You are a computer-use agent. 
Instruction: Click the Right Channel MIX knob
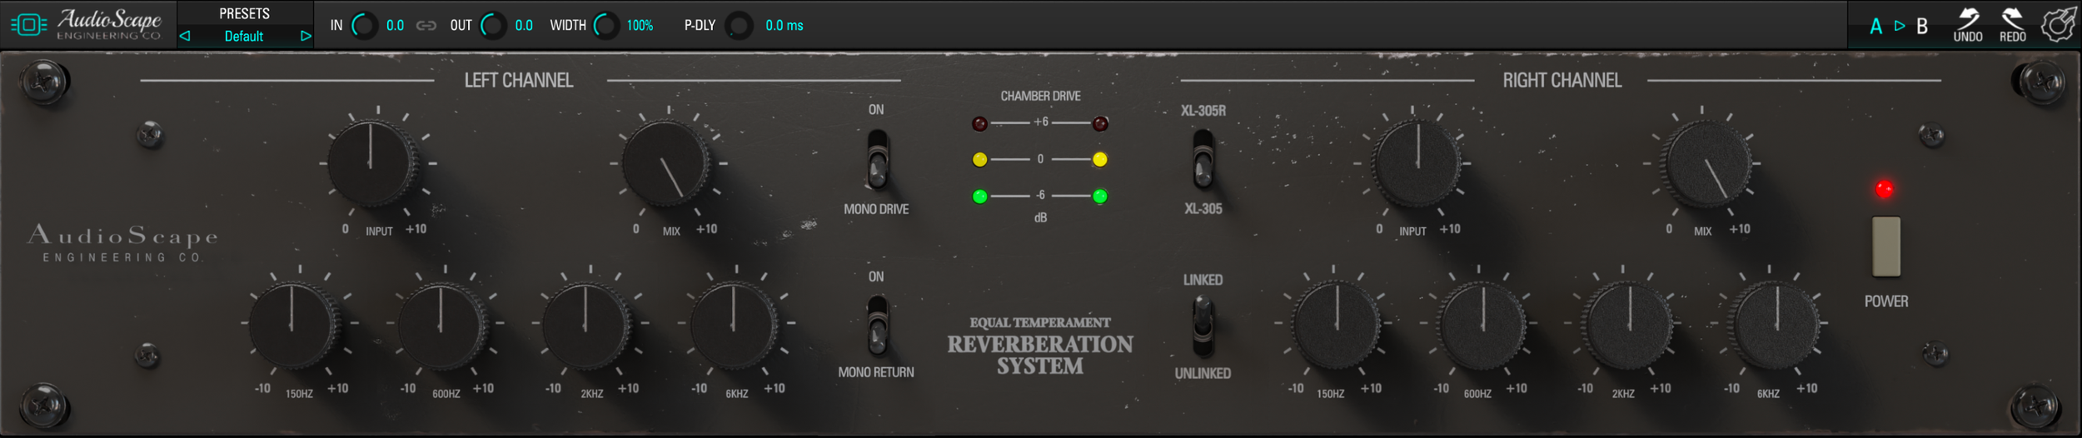pos(1706,163)
